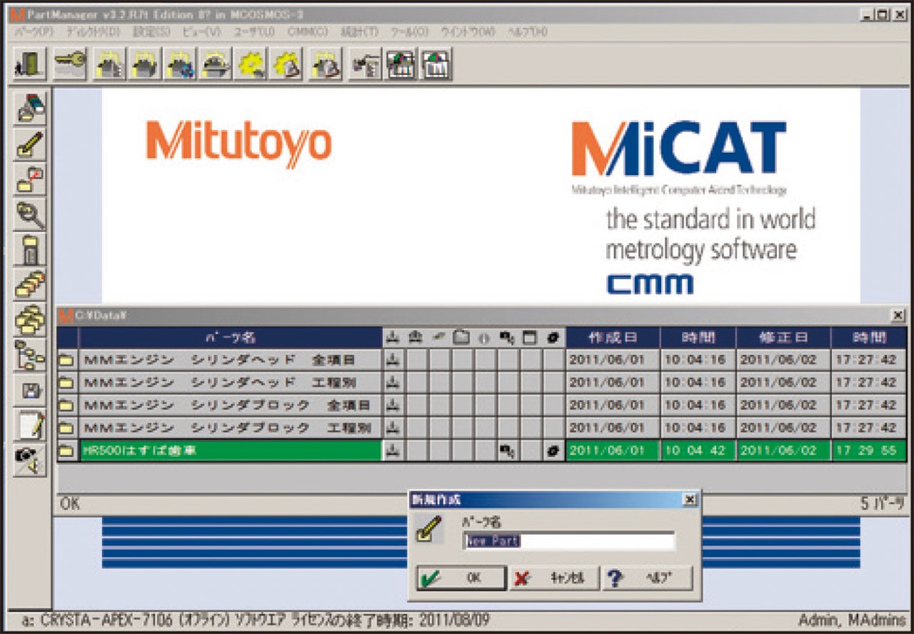This screenshot has width=914, height=634.
Task: Click the camera sidebar icon
Action: (x=31, y=460)
